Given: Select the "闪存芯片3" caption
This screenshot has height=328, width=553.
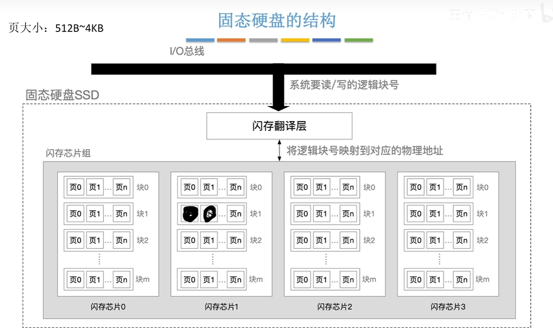Looking at the screenshot, I should point(448,307).
